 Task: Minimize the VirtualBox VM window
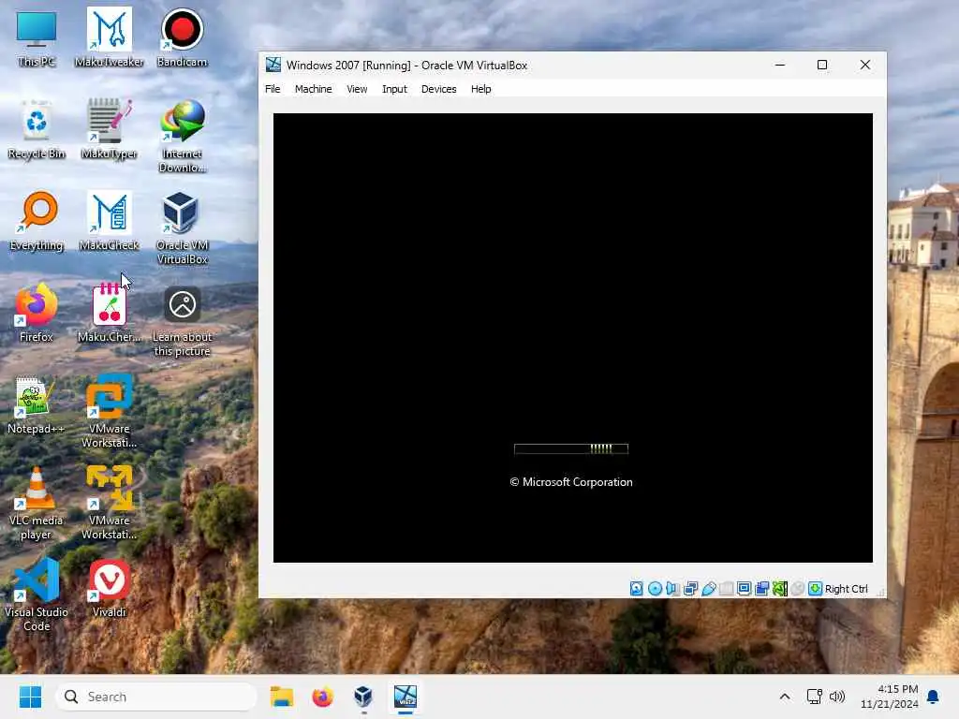[x=780, y=65]
